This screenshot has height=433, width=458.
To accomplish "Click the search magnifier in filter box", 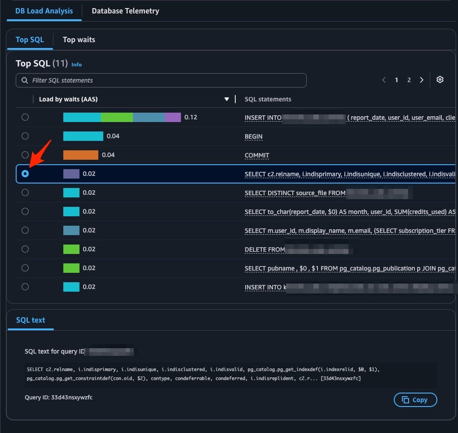I will [25, 80].
